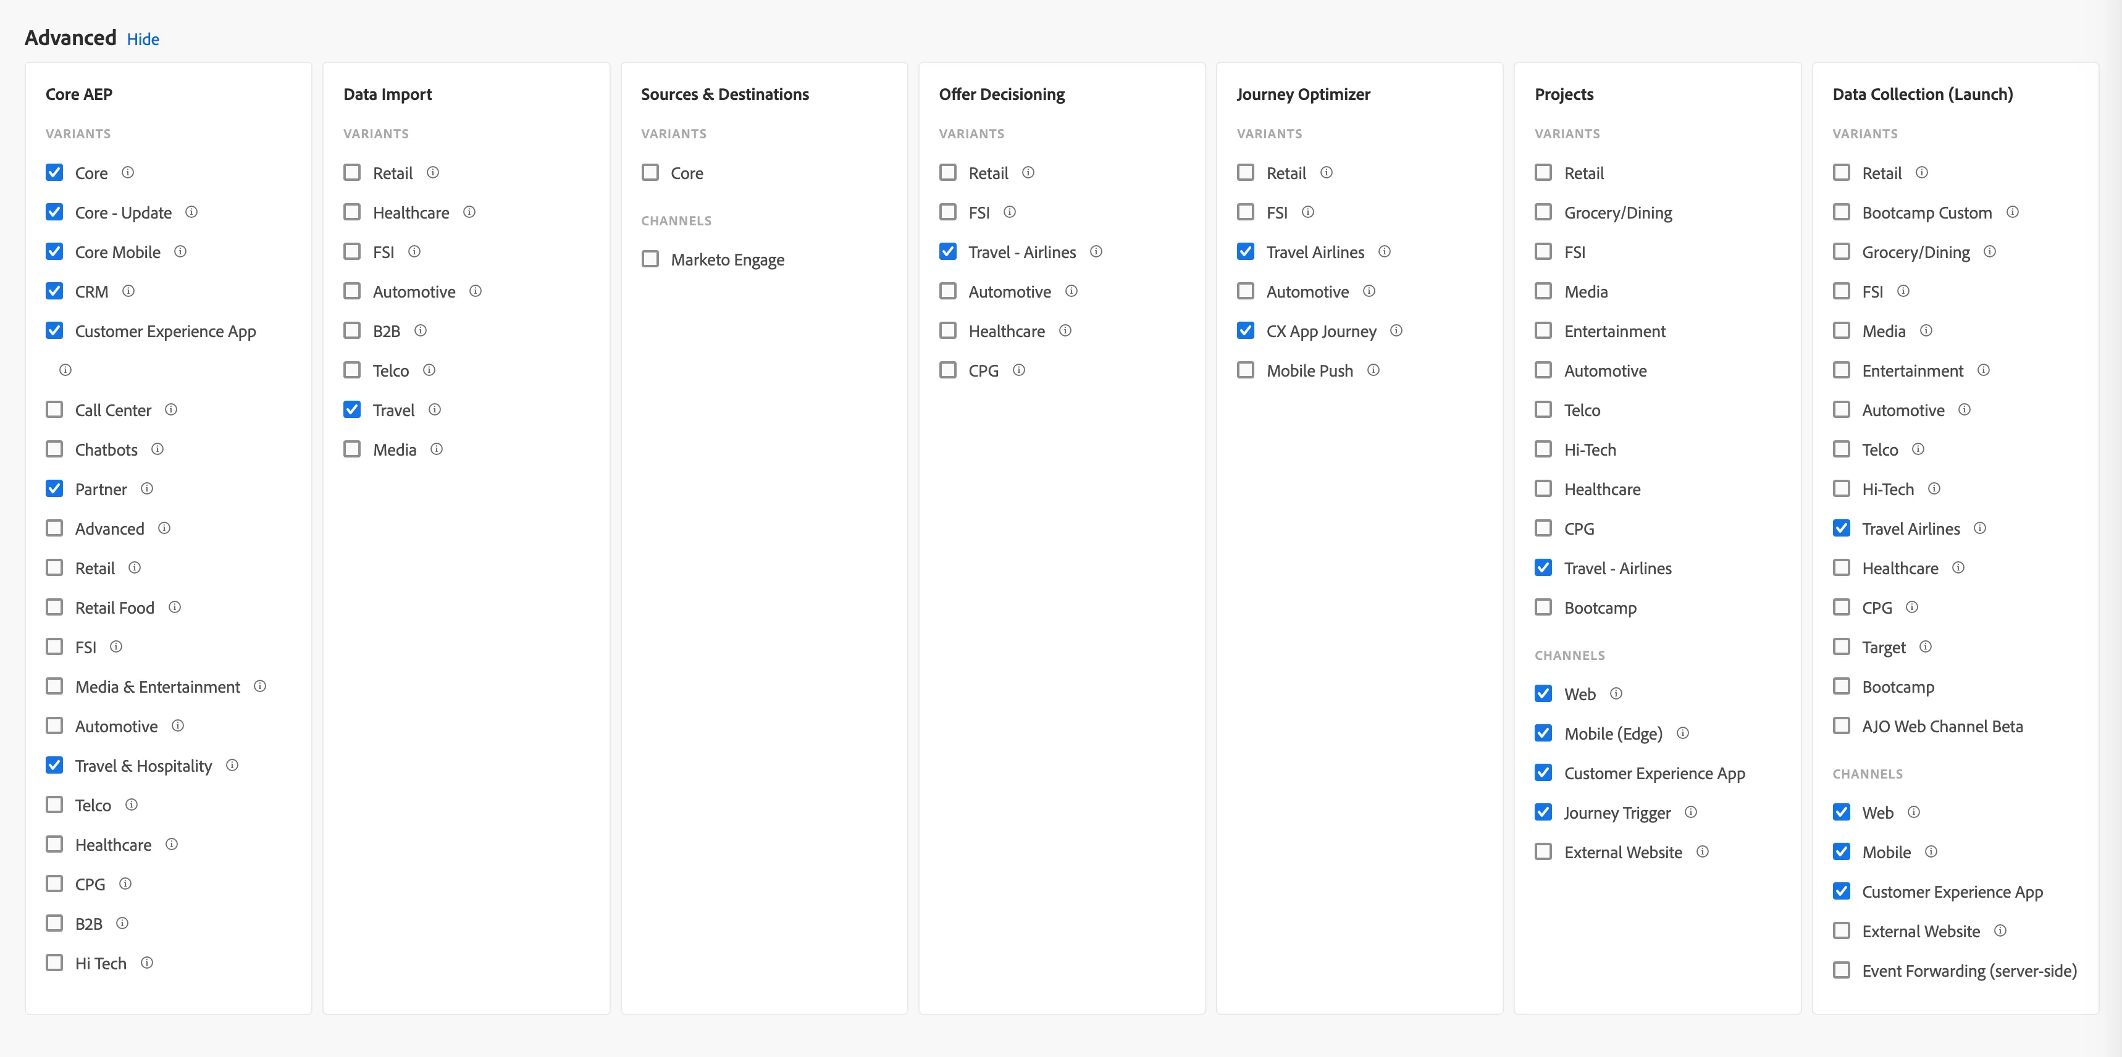This screenshot has width=2122, height=1057.
Task: Click the Core AEP heading
Action: point(79,94)
